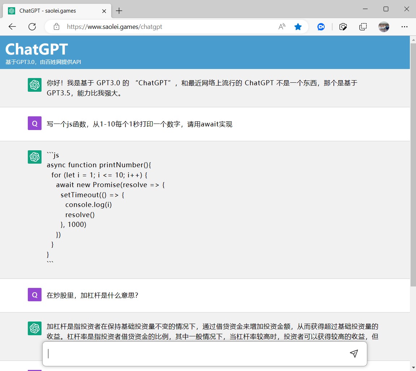Click the ChatGPT logo beside the 加杠杆 answer

click(x=35, y=328)
